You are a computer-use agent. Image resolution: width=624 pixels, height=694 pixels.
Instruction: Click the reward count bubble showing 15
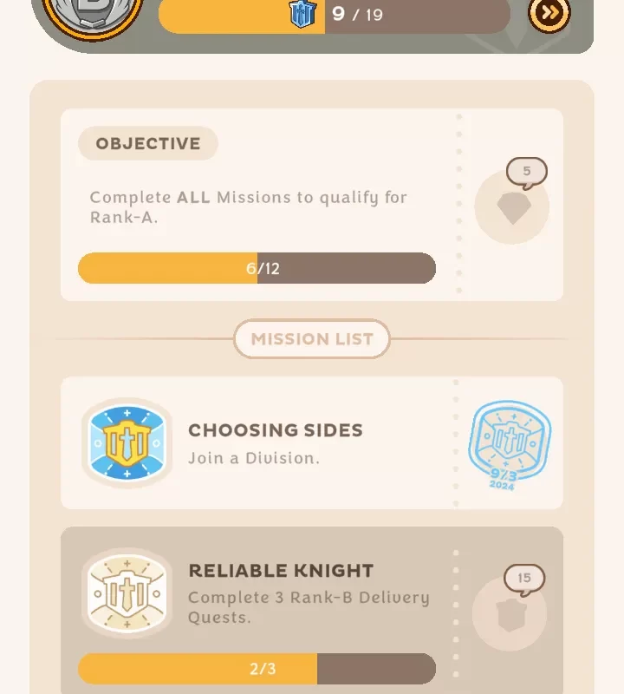[524, 579]
